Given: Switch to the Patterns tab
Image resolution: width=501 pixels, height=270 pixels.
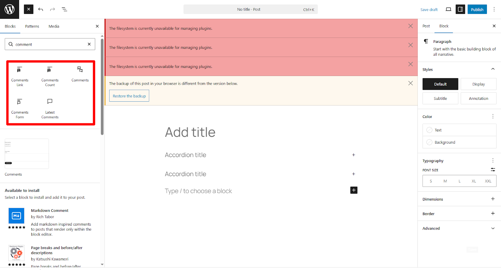Looking at the screenshot, I should [x=32, y=26].
